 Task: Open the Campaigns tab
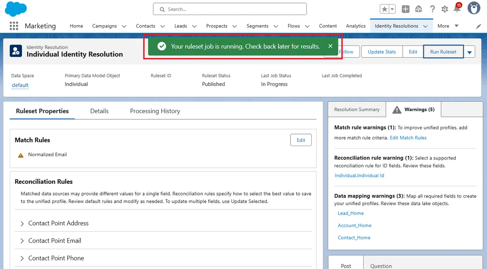tap(104, 26)
